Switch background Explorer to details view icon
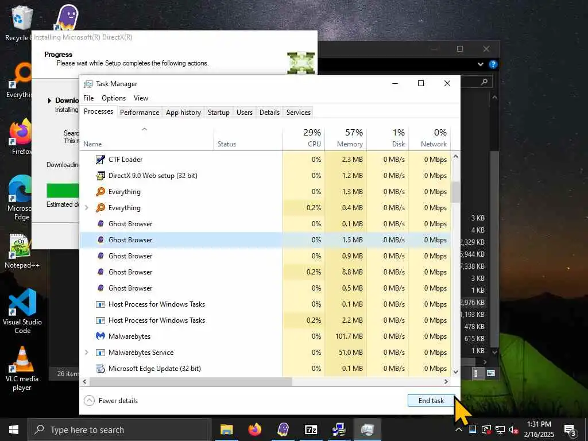 [476, 373]
